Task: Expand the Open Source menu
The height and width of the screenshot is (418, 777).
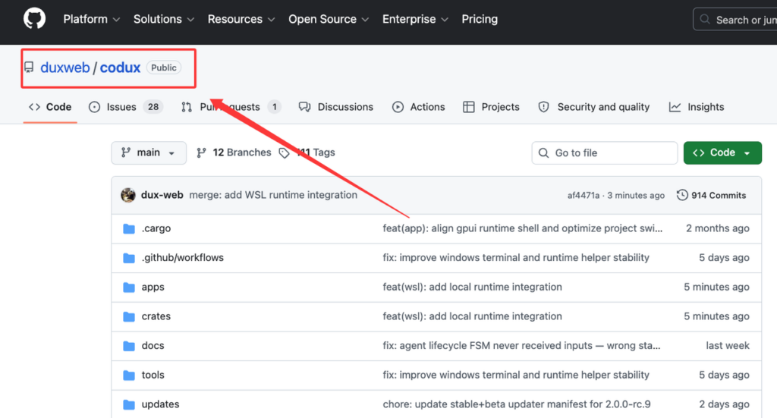Action: coord(329,19)
